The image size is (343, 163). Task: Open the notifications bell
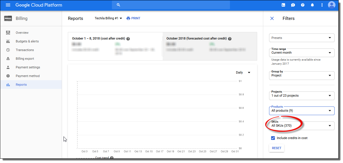pyautogui.click(x=312, y=5)
